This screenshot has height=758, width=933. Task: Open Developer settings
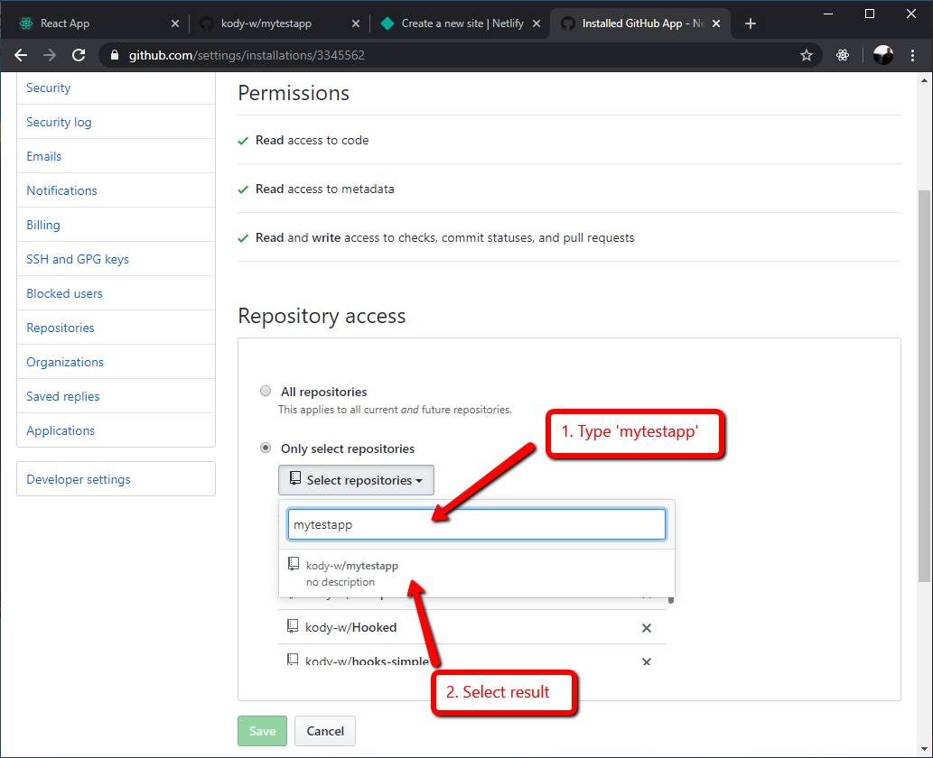(78, 479)
